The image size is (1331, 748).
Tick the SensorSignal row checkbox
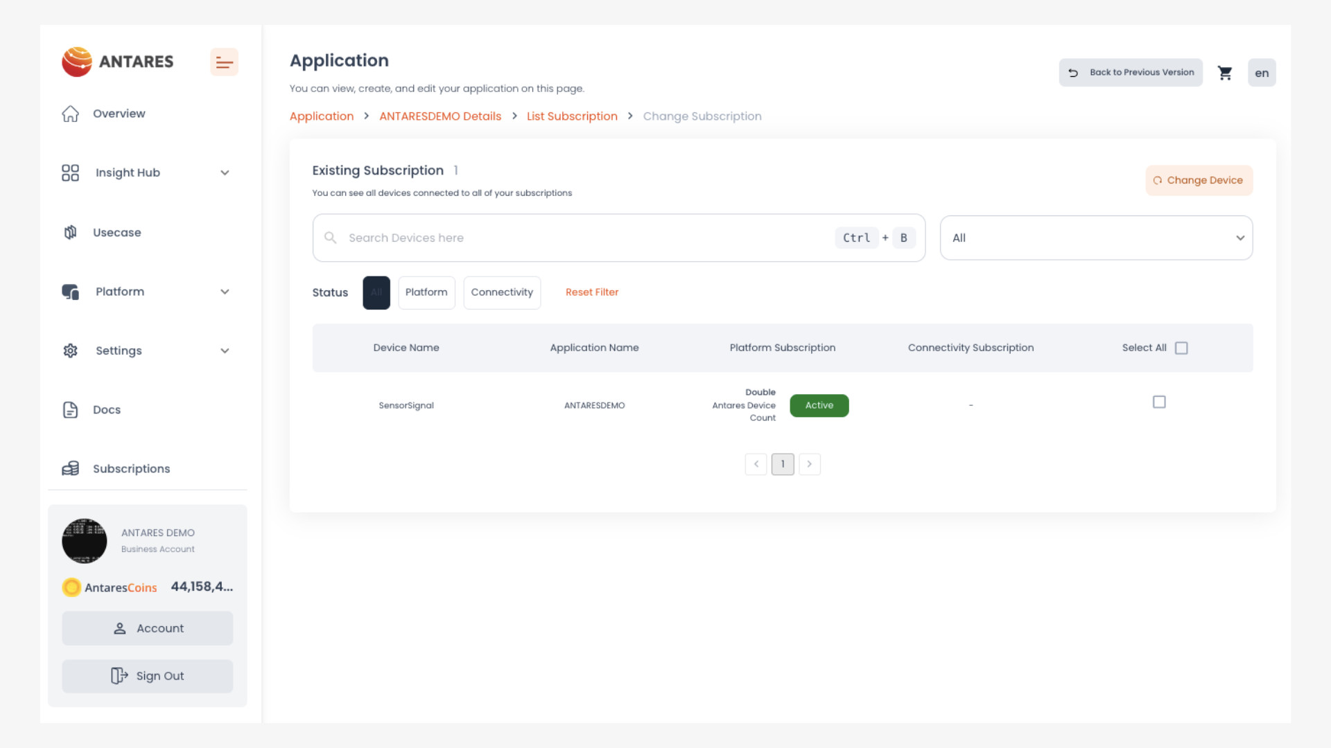point(1159,402)
